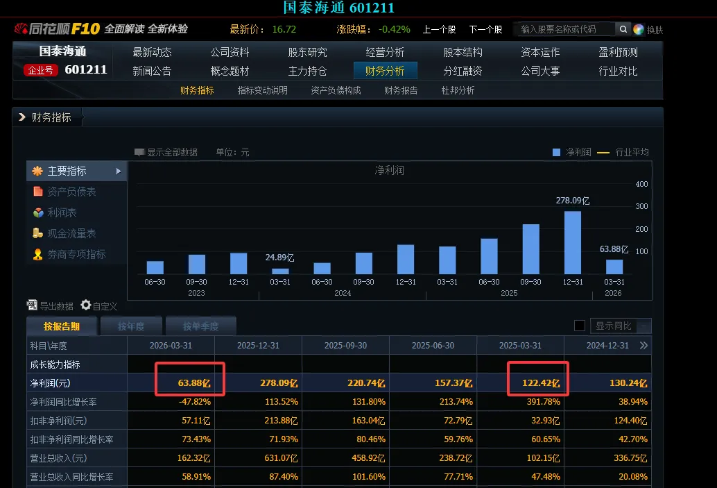Open the 新闻公告 menu
Image resolution: width=717 pixels, height=488 pixels.
pyautogui.click(x=152, y=71)
